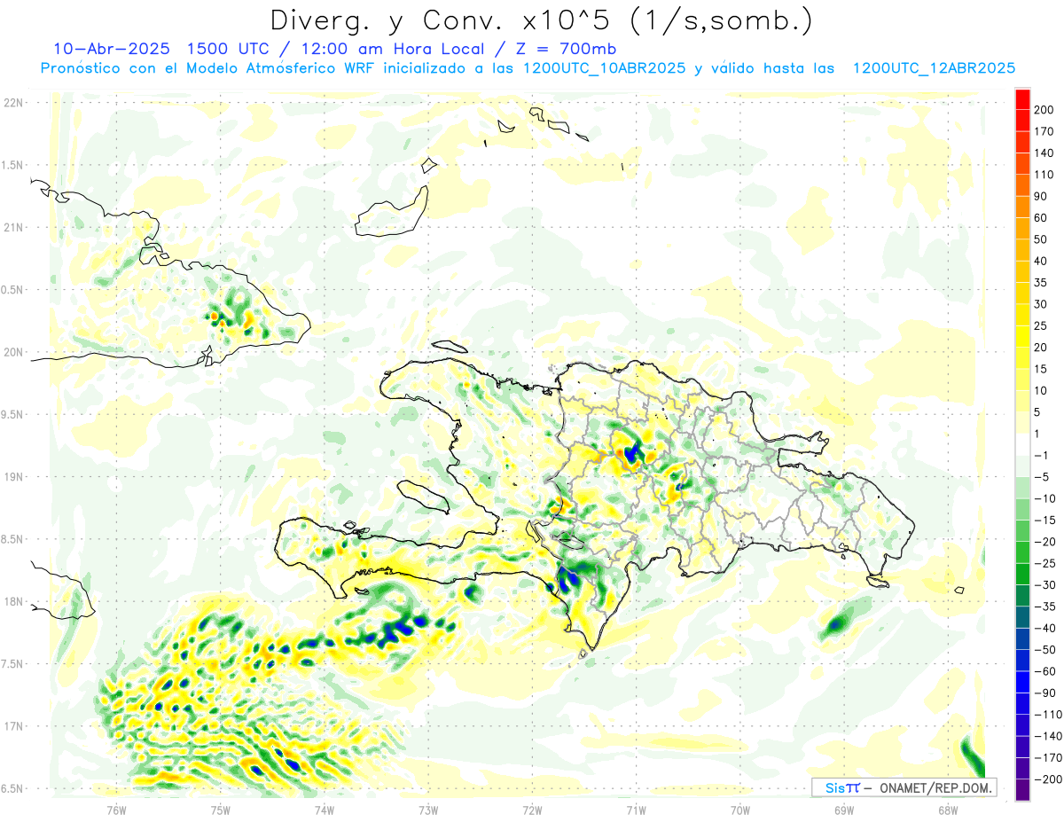1064x822 pixels.
Task: Click the positive 110 value on color scale
Action: [x=1044, y=175]
